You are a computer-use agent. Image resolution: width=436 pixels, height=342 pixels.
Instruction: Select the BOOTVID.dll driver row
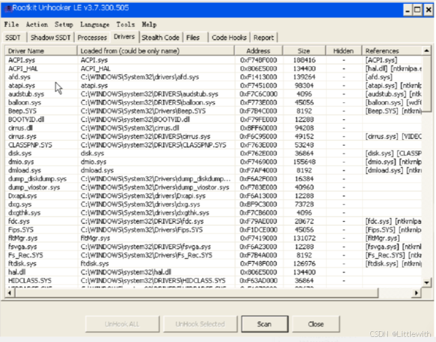click(x=213, y=120)
